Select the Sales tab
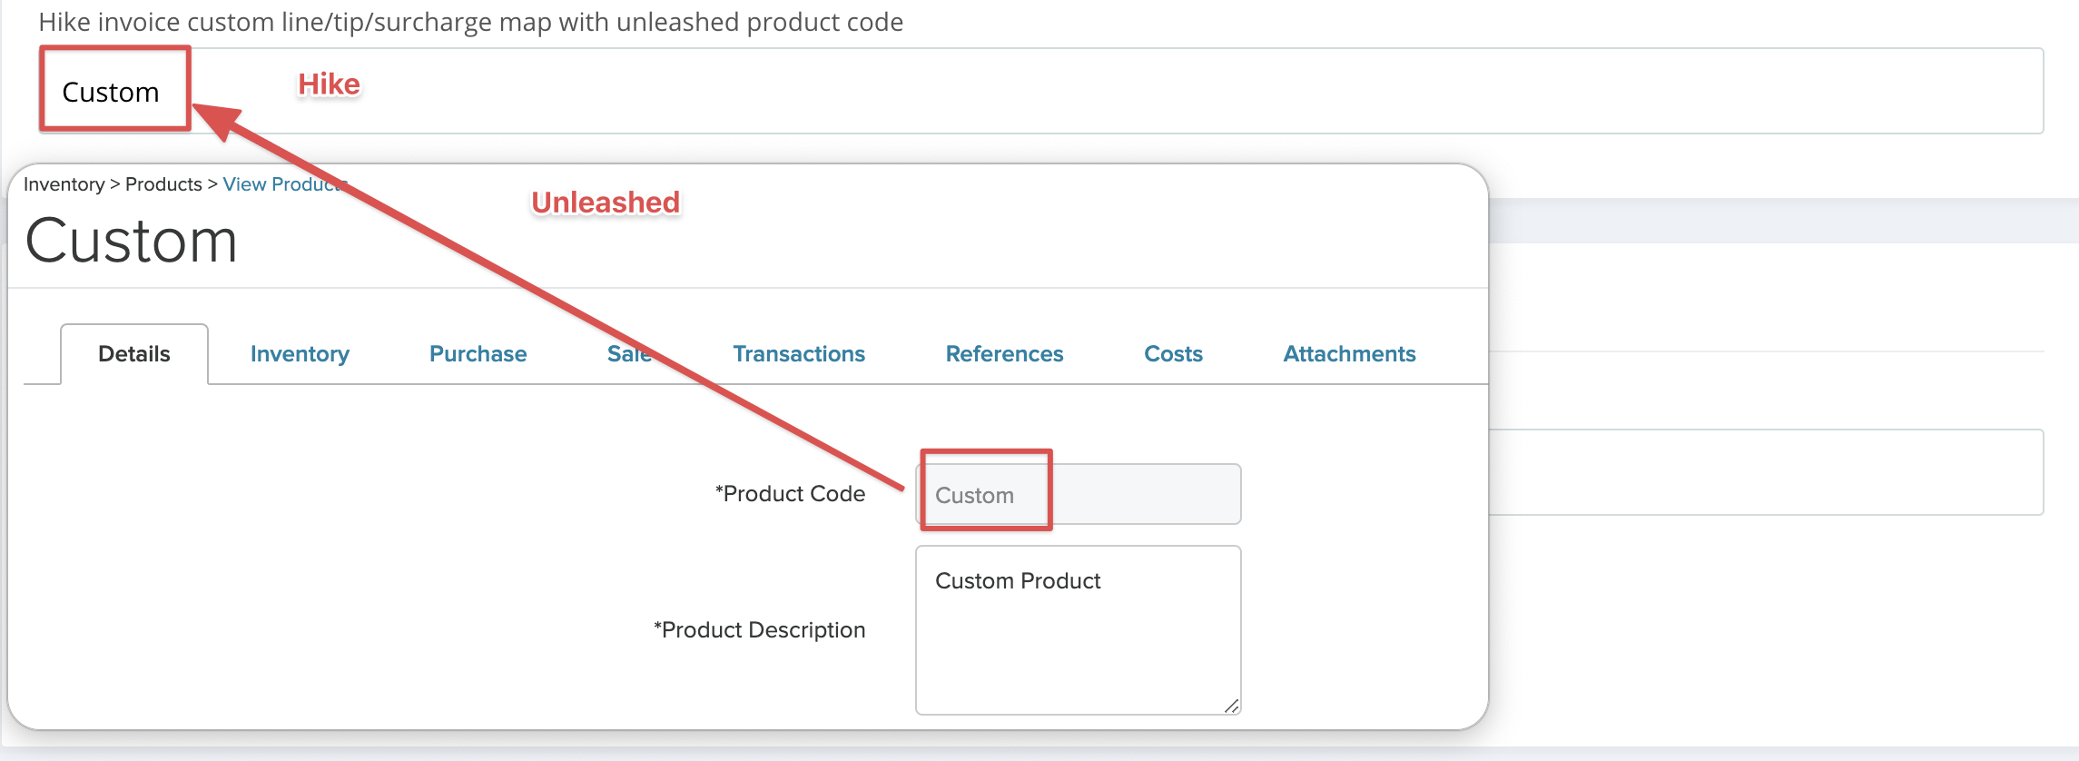 (628, 354)
